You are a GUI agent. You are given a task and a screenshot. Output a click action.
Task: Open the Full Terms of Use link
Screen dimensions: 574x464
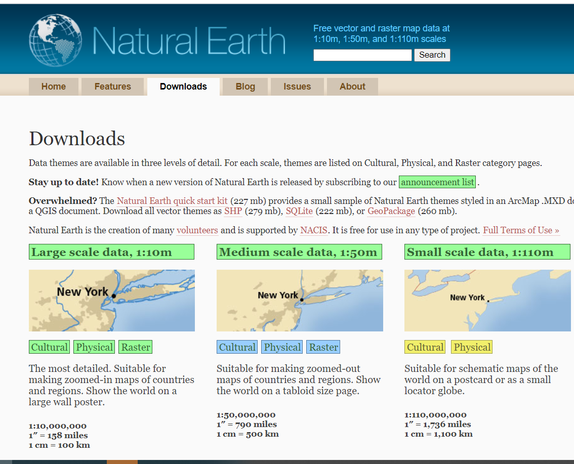(521, 230)
